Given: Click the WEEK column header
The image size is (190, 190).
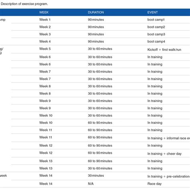Looking at the screenshot, I should pyautogui.click(x=44, y=12).
